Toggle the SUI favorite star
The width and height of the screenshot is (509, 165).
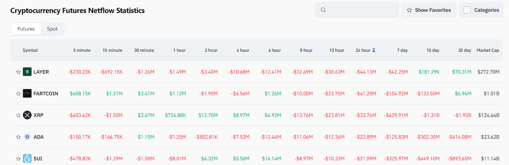18,159
